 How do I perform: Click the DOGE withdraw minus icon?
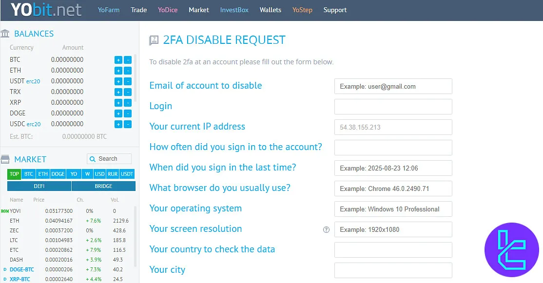(128, 113)
